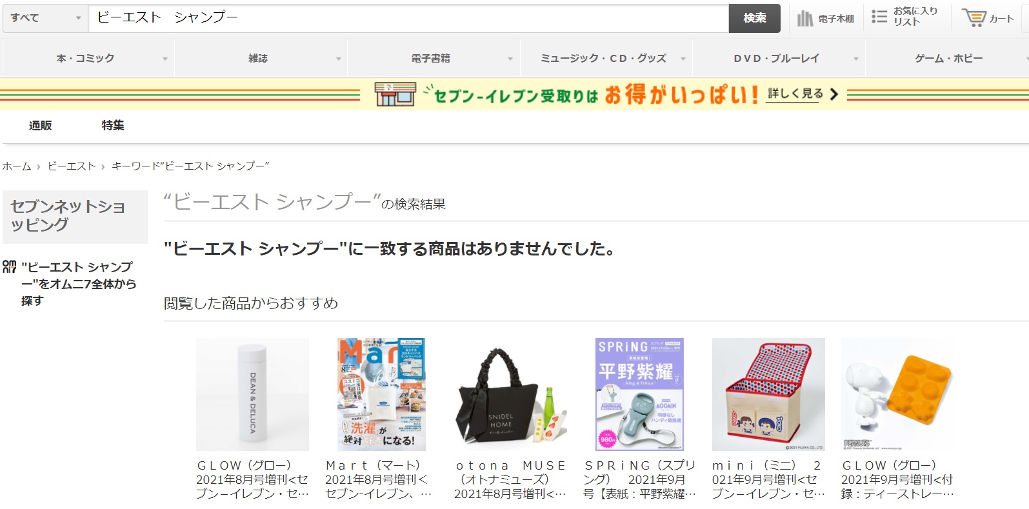Open the ミュージック・CD・グッズ menu
The image size is (1029, 509).
click(603, 59)
